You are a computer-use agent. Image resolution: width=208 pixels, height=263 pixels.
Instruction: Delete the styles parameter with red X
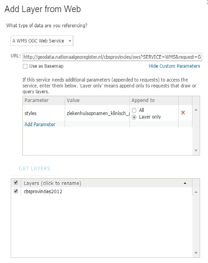coord(183,113)
